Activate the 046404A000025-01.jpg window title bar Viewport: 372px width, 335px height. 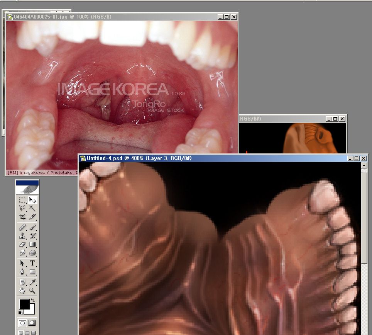pyautogui.click(x=122, y=17)
